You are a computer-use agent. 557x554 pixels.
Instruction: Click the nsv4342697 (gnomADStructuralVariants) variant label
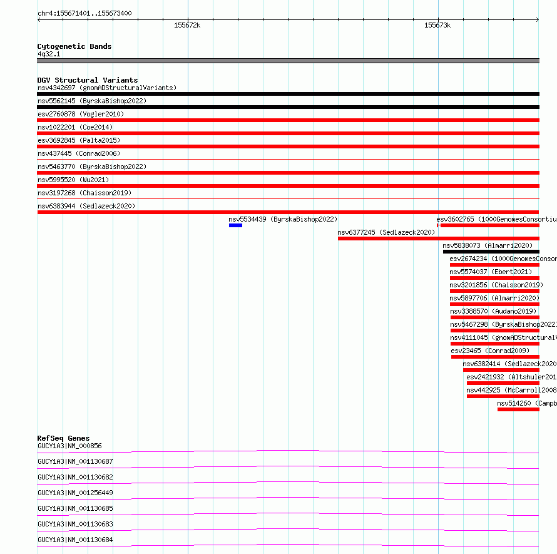coord(107,88)
